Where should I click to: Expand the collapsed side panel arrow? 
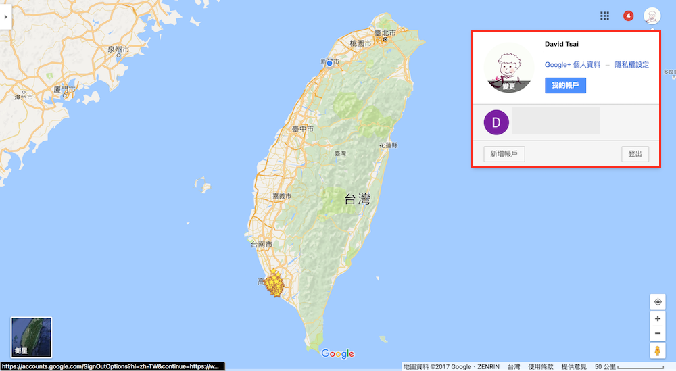[x=5, y=17]
